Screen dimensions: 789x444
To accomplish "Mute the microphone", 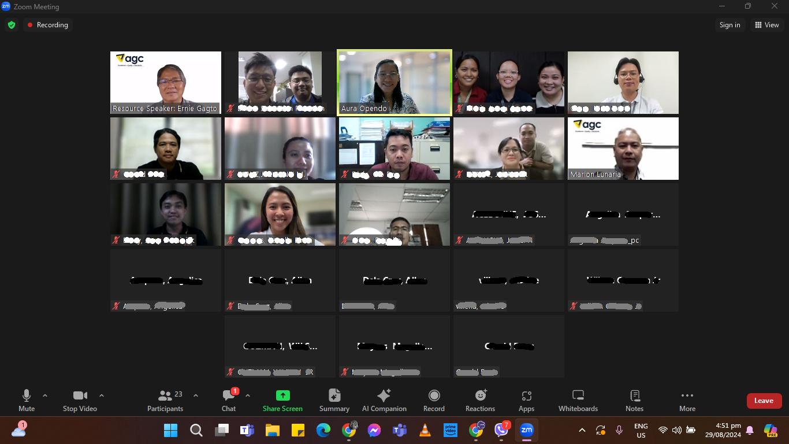I will (x=27, y=400).
